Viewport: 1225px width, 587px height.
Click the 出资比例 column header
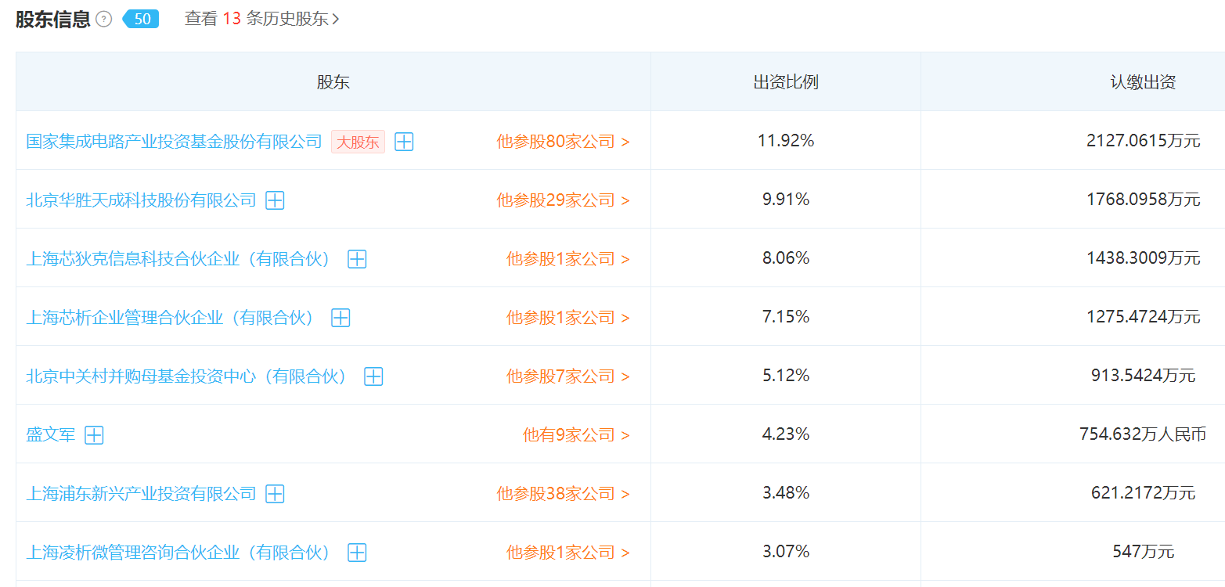(x=786, y=82)
